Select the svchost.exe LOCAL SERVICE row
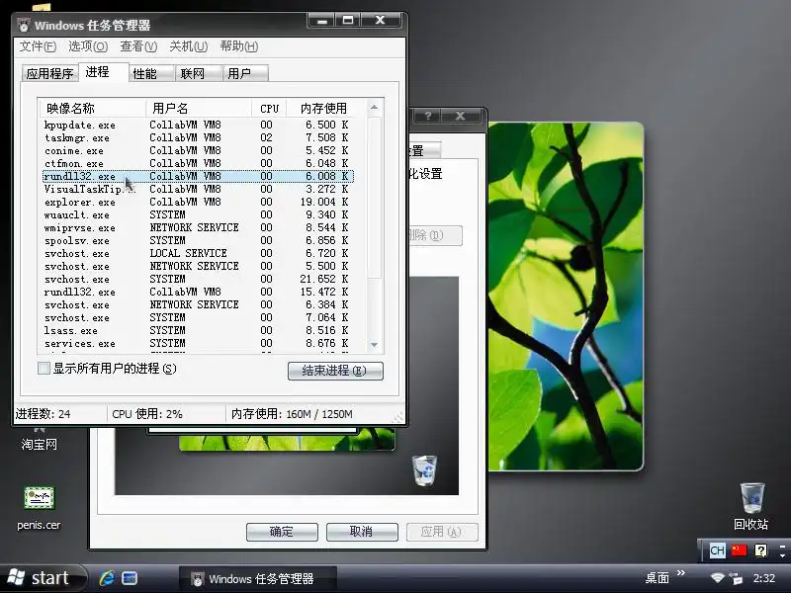The width and height of the screenshot is (791, 593). pyautogui.click(x=198, y=253)
